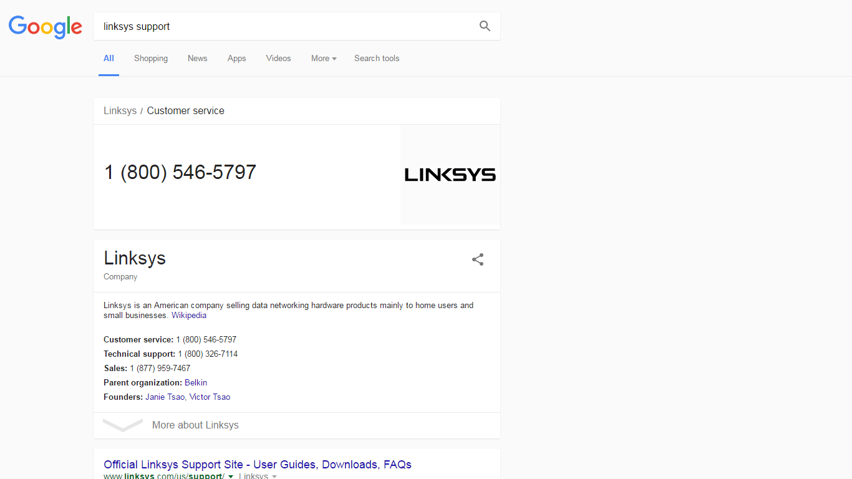The image size is (852, 479).
Task: Show the Videos results tab
Action: tap(278, 59)
